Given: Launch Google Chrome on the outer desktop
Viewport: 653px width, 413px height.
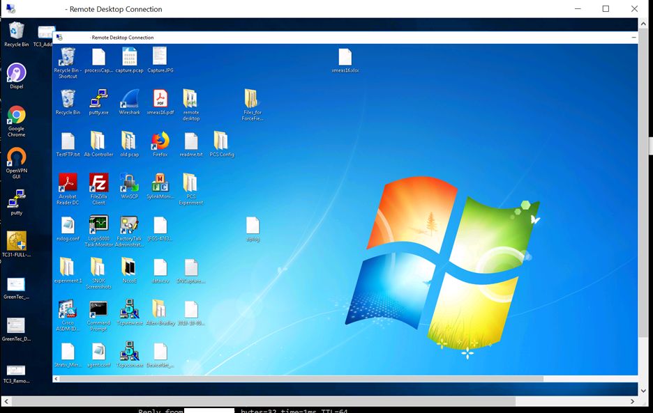Looking at the screenshot, I should click(16, 121).
